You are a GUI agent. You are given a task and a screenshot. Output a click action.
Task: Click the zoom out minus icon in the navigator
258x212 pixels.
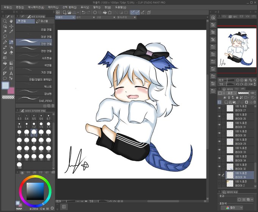(x=238, y=80)
